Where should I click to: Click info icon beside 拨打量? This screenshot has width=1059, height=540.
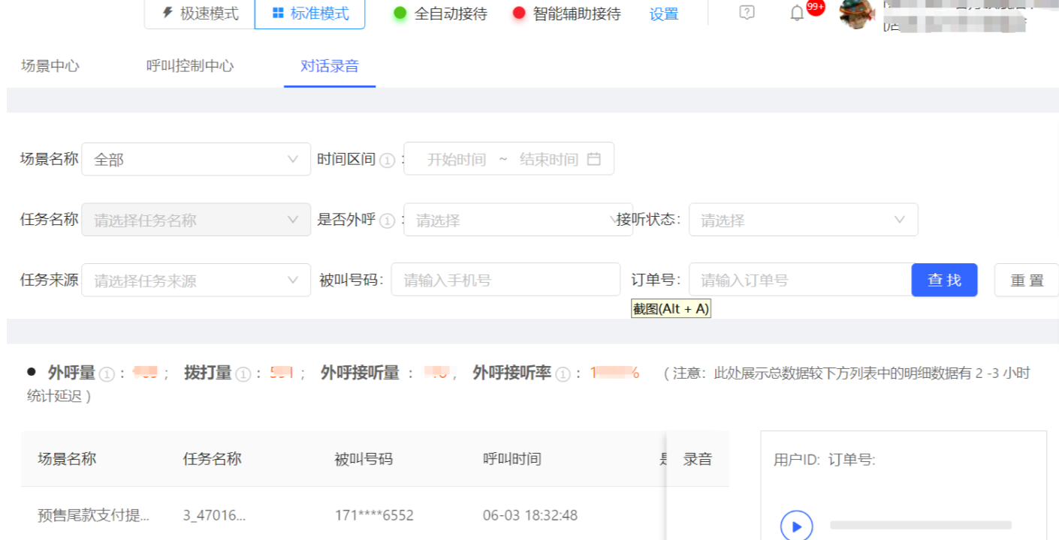(x=243, y=374)
